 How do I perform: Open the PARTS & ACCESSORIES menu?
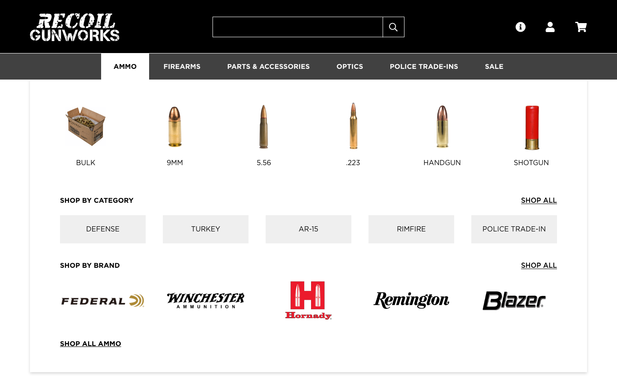268,66
